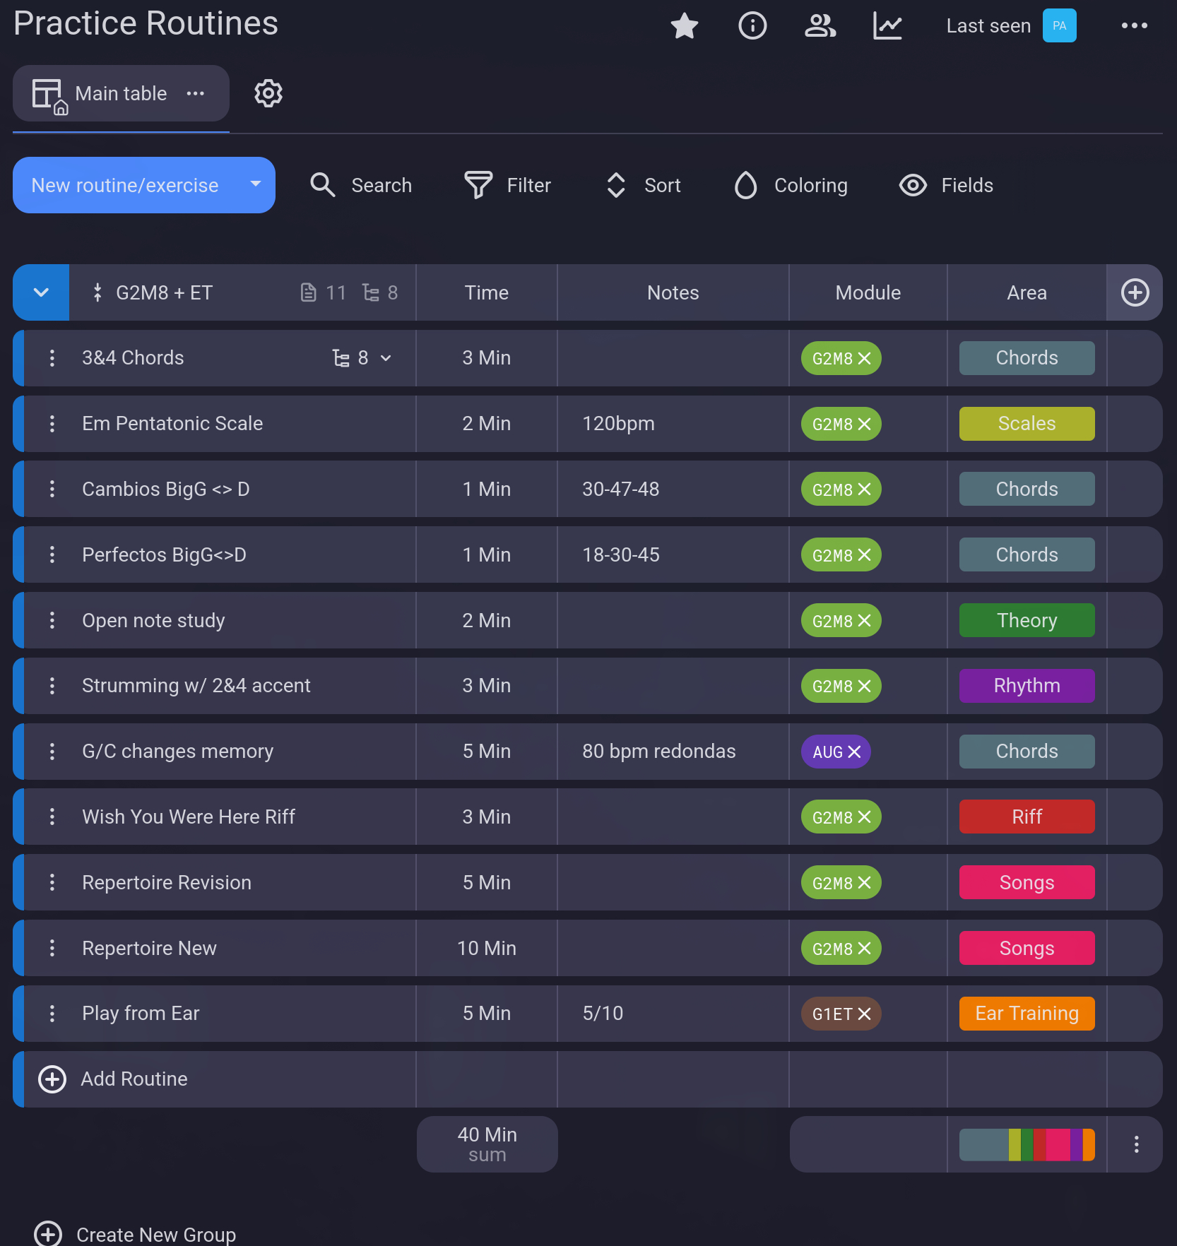Screen dimensions: 1177x1246
Task: Click Add Routine
Action: click(x=134, y=1079)
